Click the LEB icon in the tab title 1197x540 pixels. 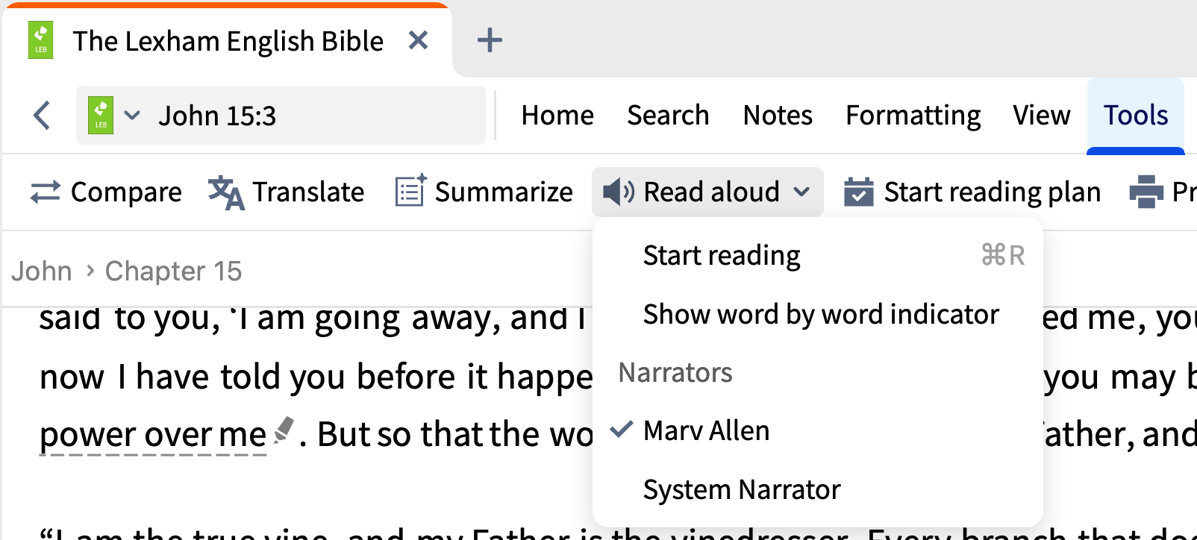pyautogui.click(x=40, y=40)
